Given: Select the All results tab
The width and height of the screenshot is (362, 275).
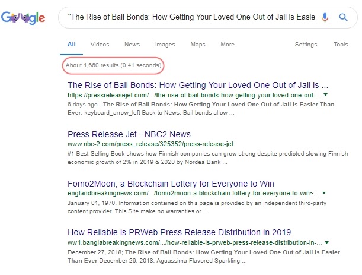Looking at the screenshot, I should [x=72, y=45].
